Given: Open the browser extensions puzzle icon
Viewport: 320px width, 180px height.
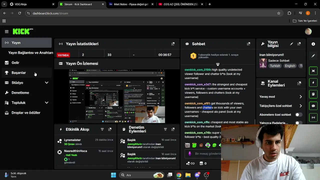Looking at the screenshot, I should 289,13.
